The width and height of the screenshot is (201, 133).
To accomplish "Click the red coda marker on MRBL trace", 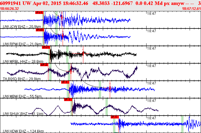I will coord(83,53).
